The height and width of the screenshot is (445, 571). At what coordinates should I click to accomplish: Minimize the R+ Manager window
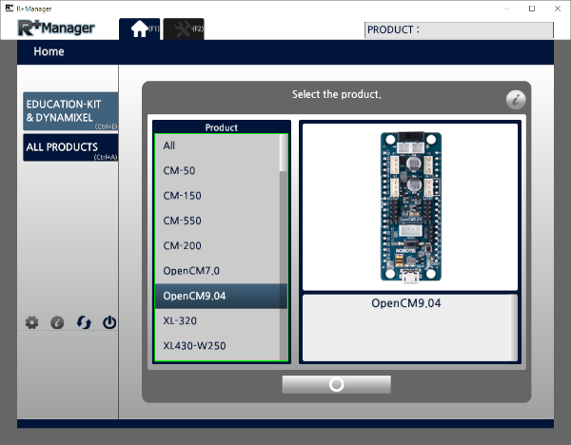pyautogui.click(x=507, y=9)
